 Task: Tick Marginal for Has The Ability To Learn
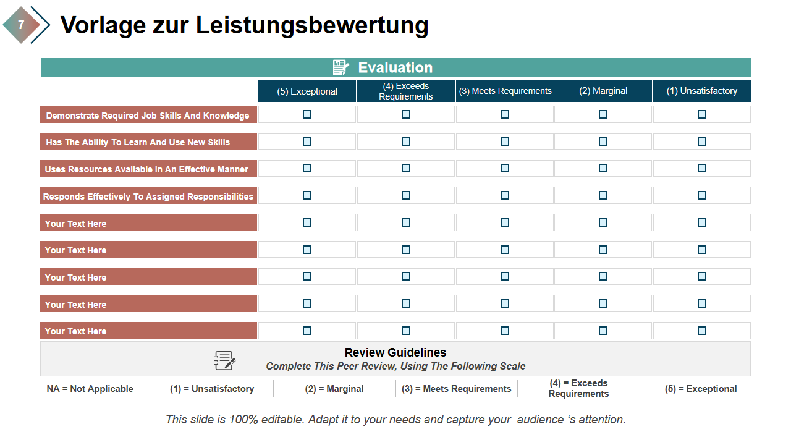(603, 142)
